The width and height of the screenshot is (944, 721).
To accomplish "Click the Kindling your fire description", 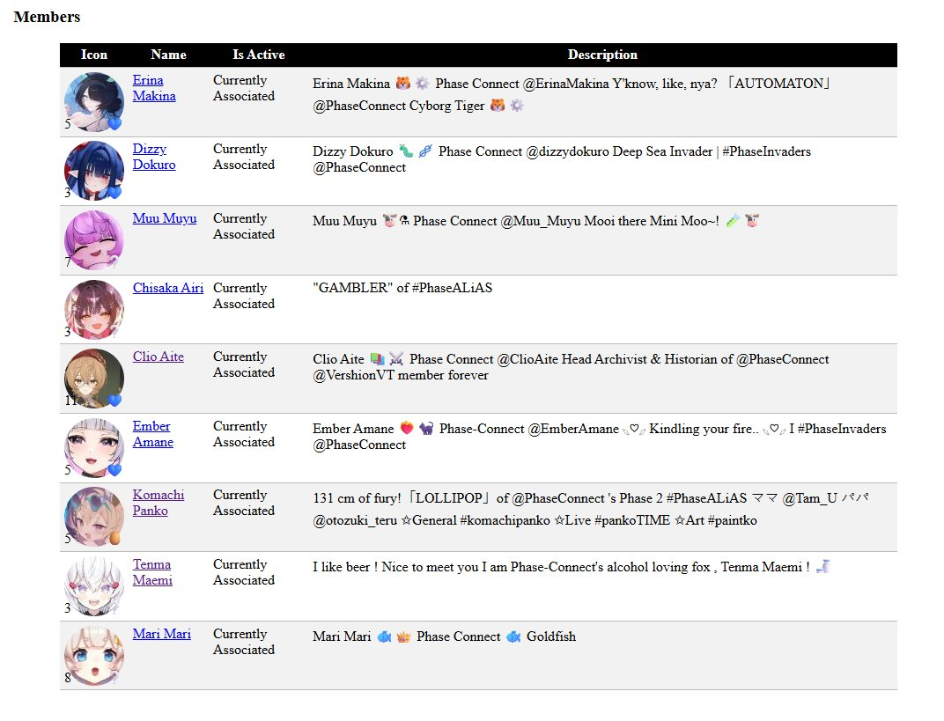I will [x=600, y=437].
